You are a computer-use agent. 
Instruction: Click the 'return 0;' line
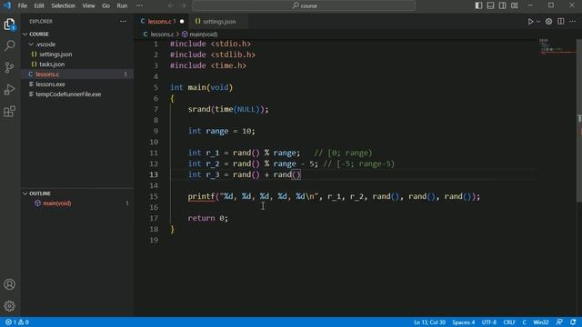(x=208, y=218)
